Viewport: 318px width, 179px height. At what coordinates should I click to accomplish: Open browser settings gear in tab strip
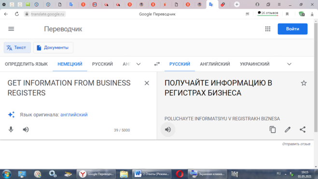(4, 4)
